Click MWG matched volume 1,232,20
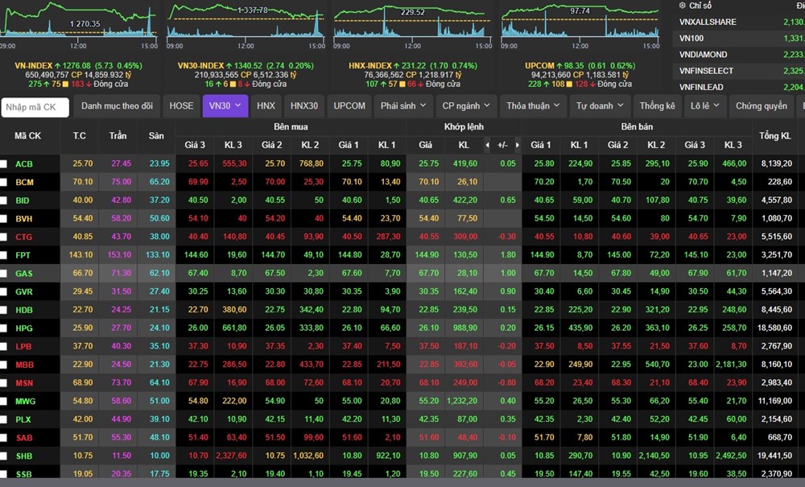This screenshot has height=487, width=805. pyautogui.click(x=461, y=402)
